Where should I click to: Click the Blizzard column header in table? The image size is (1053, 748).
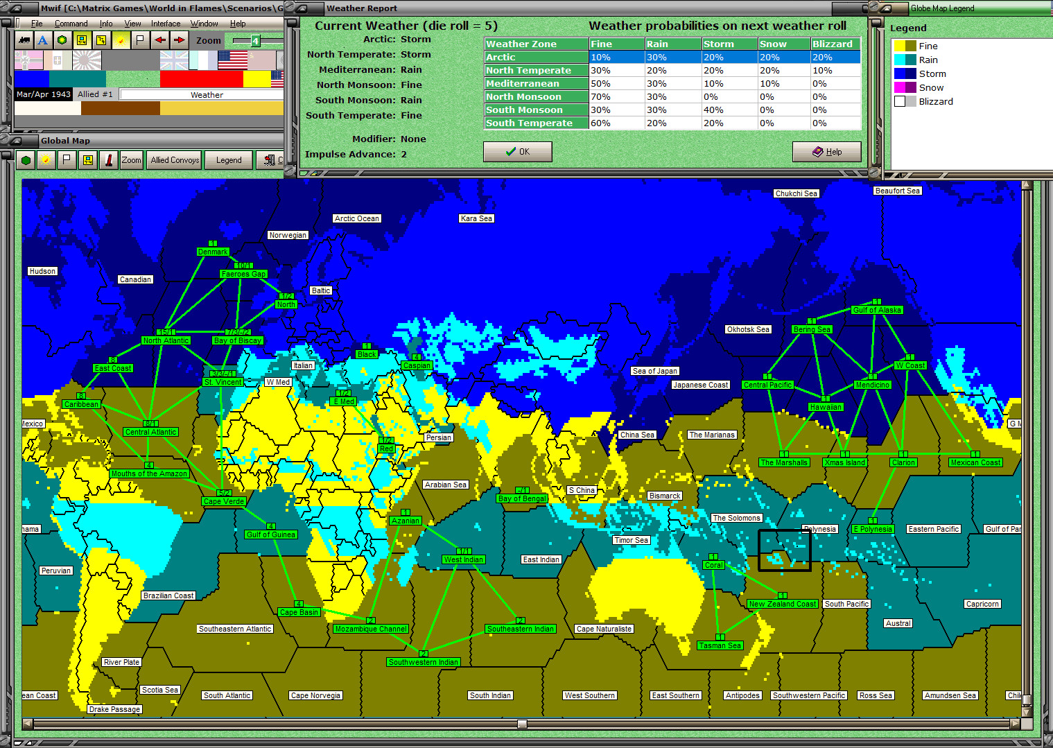[x=835, y=44]
